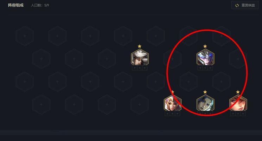
Task: Add item in first slot under white-hat champion
Action: 135,68
